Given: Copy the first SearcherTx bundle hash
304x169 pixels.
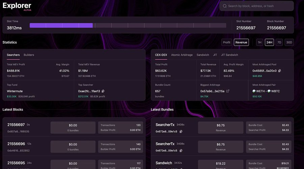Looking at the screenshot, I should 181,132.
